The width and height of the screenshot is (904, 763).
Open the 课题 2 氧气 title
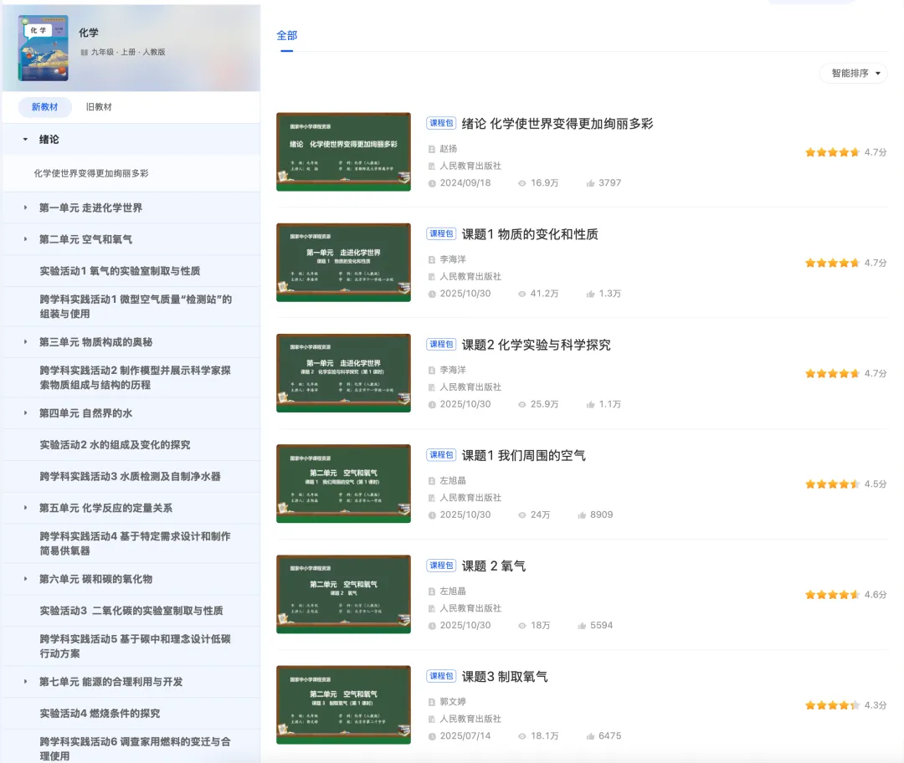tap(494, 566)
